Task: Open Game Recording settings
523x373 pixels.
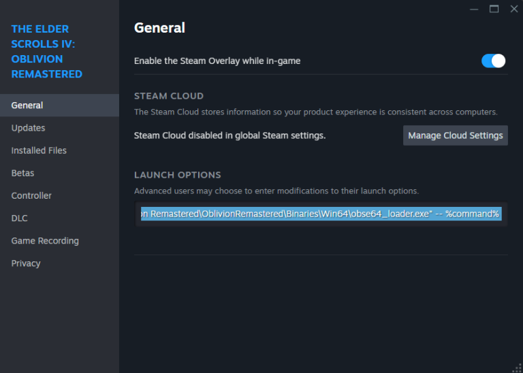Action: 45,241
